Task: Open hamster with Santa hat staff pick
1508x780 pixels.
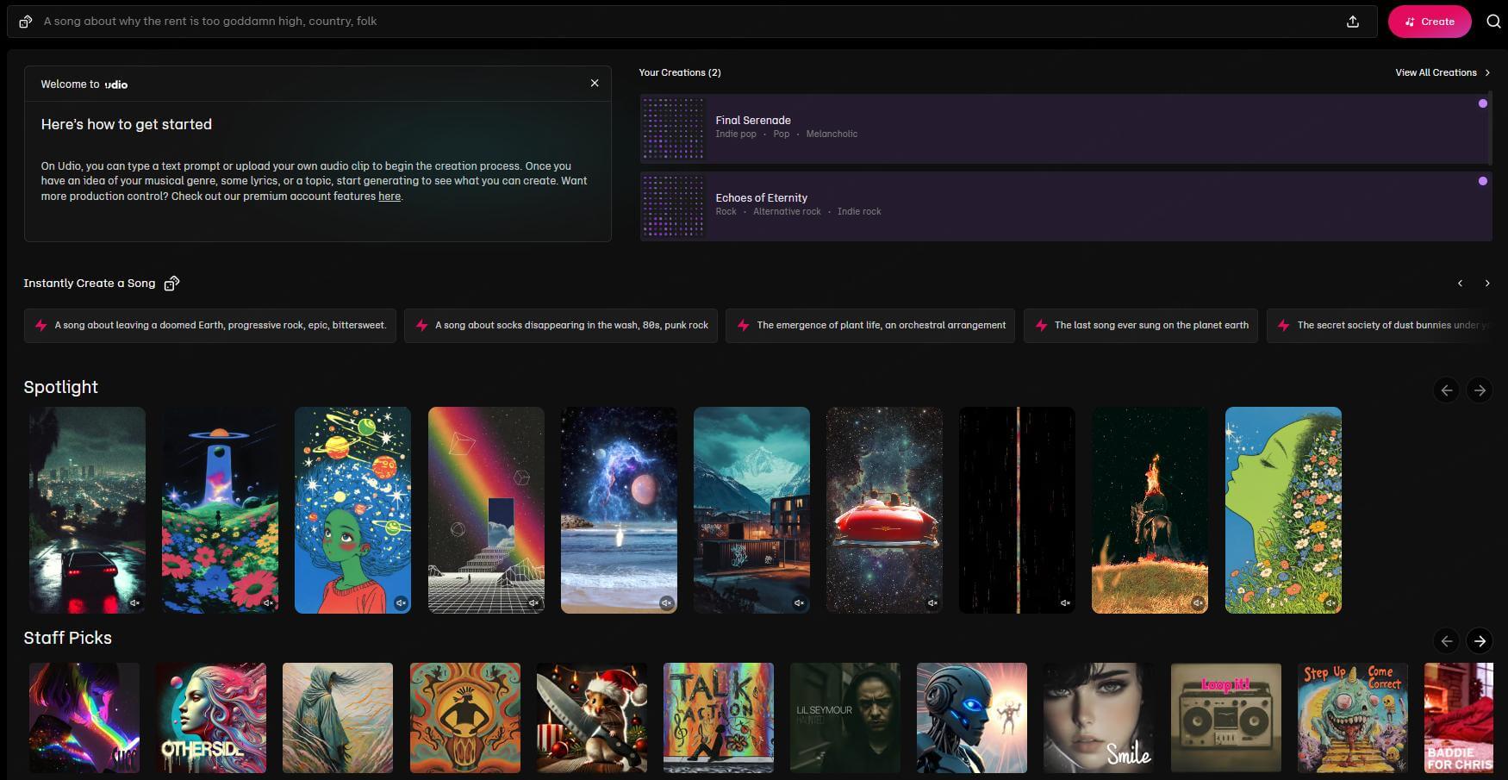Action: click(x=592, y=718)
